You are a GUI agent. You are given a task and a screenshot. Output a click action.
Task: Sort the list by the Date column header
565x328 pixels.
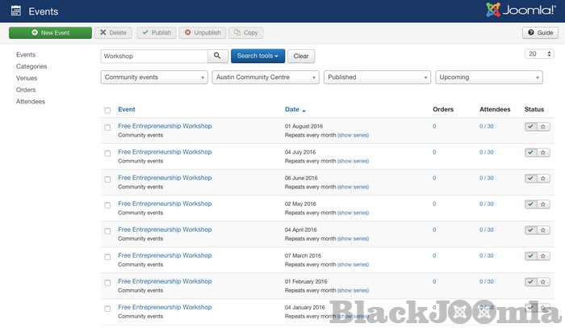292,109
